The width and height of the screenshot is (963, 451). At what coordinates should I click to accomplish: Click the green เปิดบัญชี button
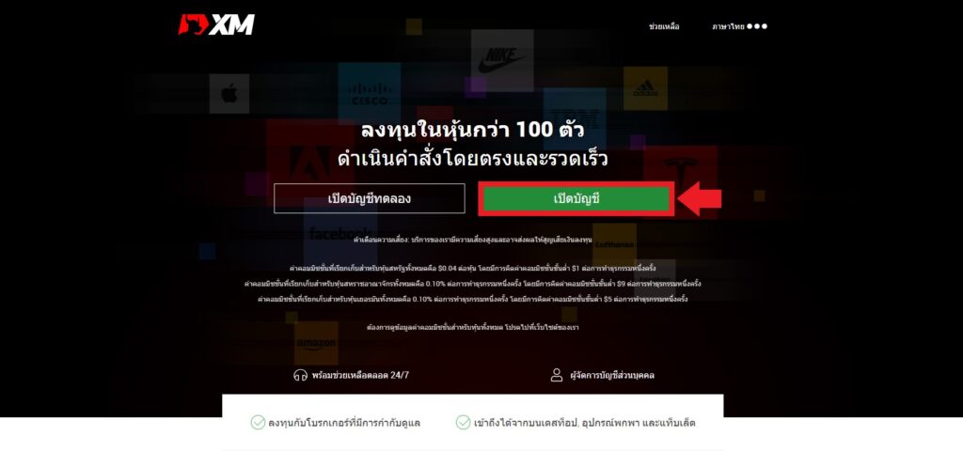coord(576,199)
